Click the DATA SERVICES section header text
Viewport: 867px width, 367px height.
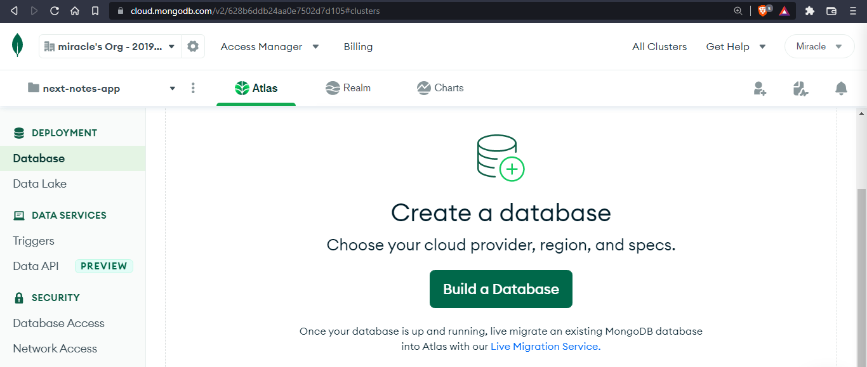(69, 216)
